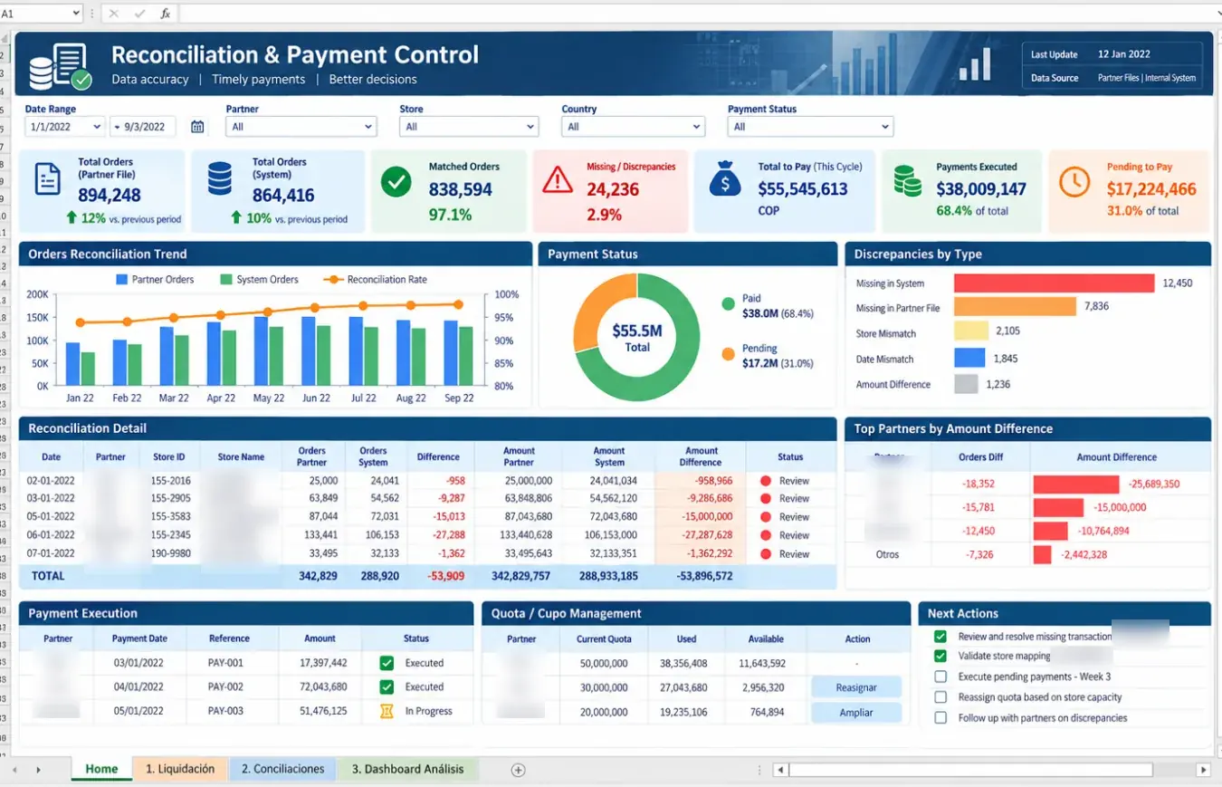Open the 3. Dashboard Análisis sheet tab
Image resolution: width=1222 pixels, height=787 pixels.
(x=407, y=769)
